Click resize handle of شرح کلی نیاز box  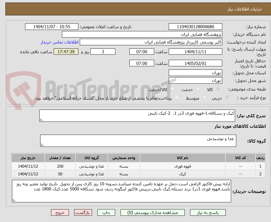(x=41, y=120)
